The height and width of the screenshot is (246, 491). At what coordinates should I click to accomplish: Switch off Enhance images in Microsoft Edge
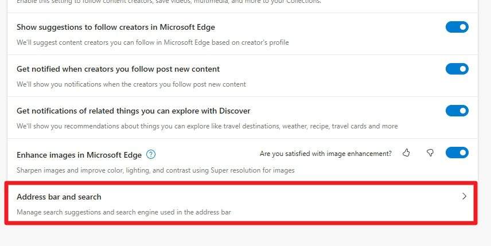(457, 153)
